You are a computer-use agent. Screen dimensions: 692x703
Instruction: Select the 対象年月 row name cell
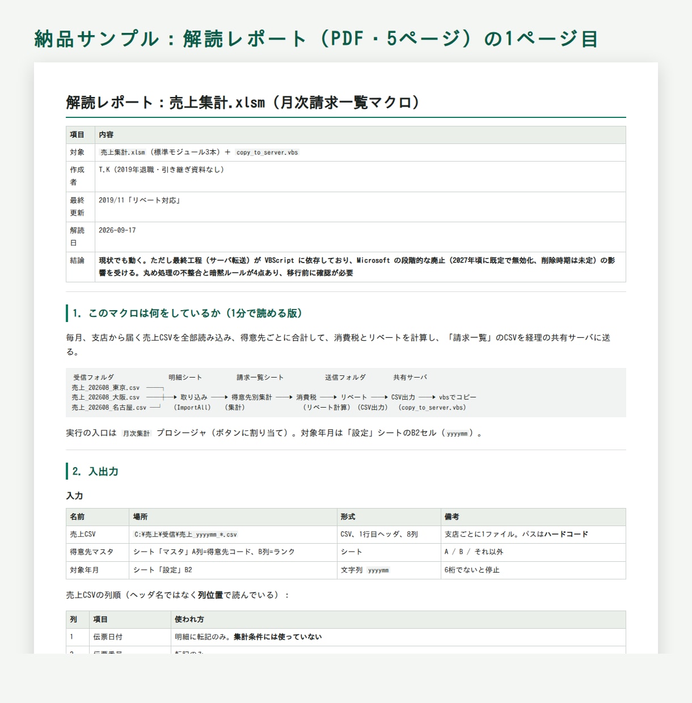click(x=98, y=570)
